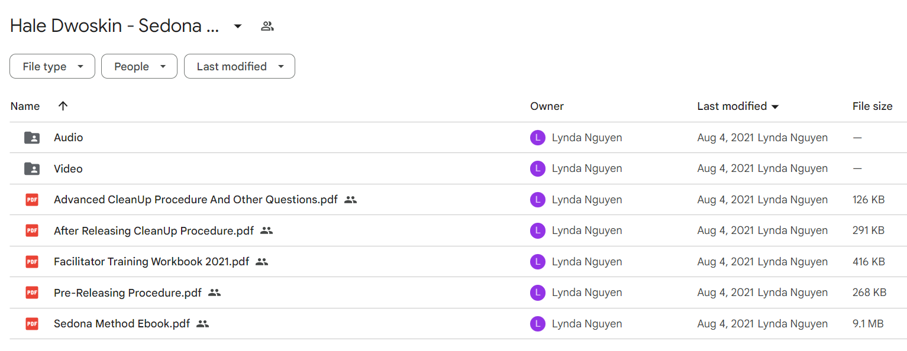
Task: Open Facilitator Training Workbook 2021.pdf
Action: tap(151, 262)
